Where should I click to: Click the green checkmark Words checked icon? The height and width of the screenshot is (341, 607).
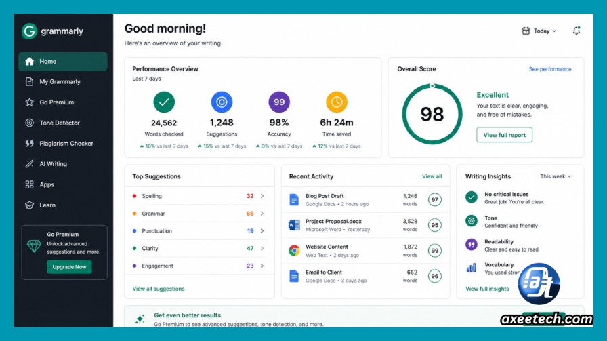[164, 102]
